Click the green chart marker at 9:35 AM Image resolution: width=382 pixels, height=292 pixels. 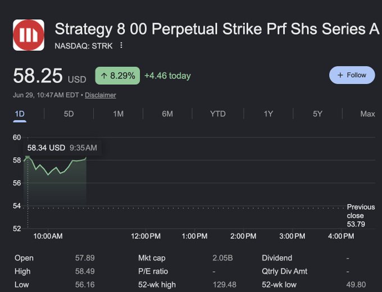pyautogui.click(x=28, y=157)
